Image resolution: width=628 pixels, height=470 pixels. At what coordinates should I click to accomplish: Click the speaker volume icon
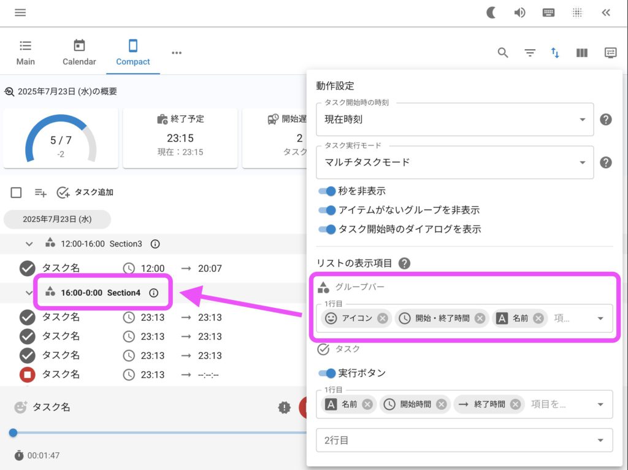coord(520,12)
